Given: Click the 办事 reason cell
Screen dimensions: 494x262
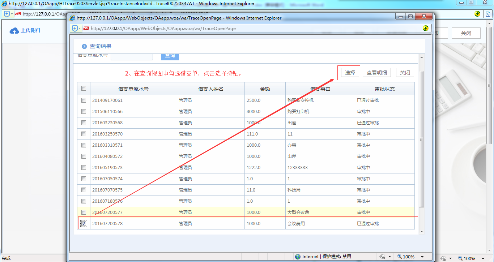Looking at the screenshot, I should 320,145.
